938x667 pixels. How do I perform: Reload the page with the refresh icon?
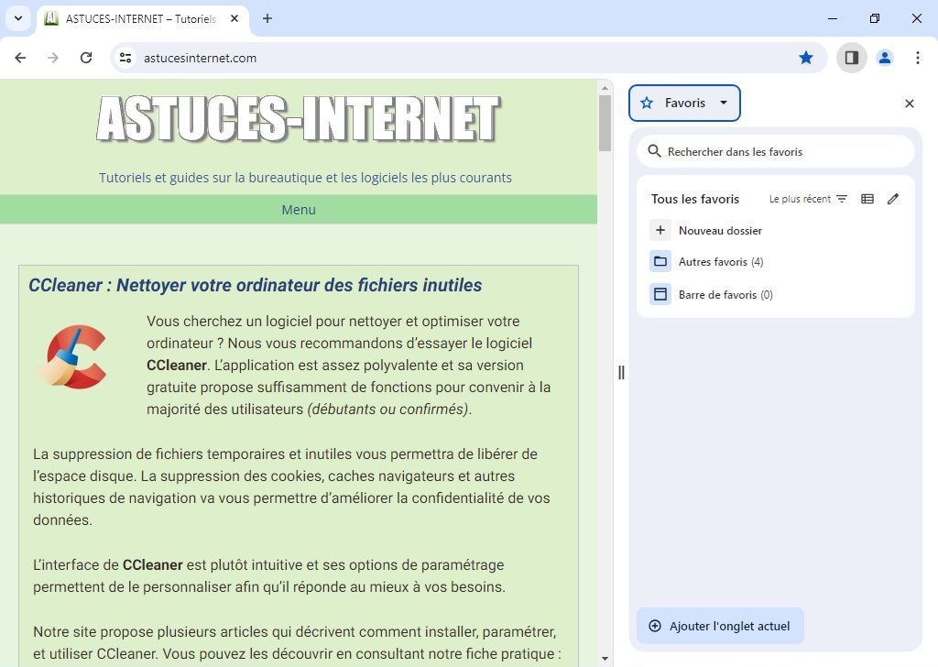[x=86, y=58]
